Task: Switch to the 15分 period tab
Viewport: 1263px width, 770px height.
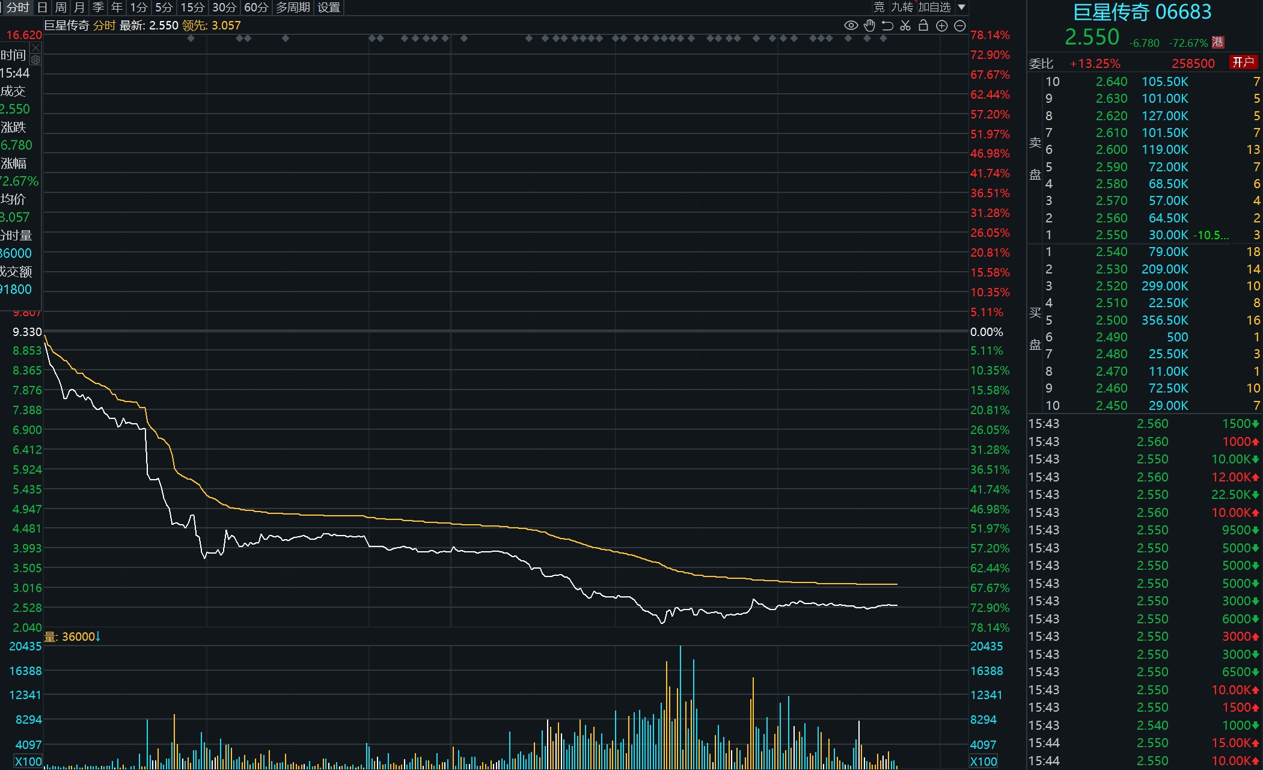Action: click(192, 7)
